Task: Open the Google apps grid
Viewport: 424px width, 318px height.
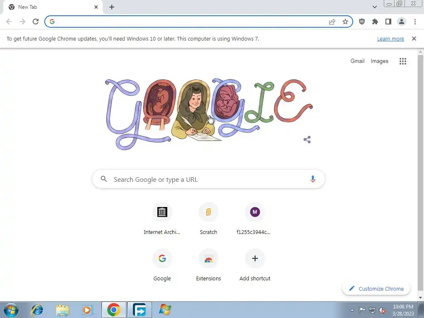Action: pyautogui.click(x=402, y=61)
